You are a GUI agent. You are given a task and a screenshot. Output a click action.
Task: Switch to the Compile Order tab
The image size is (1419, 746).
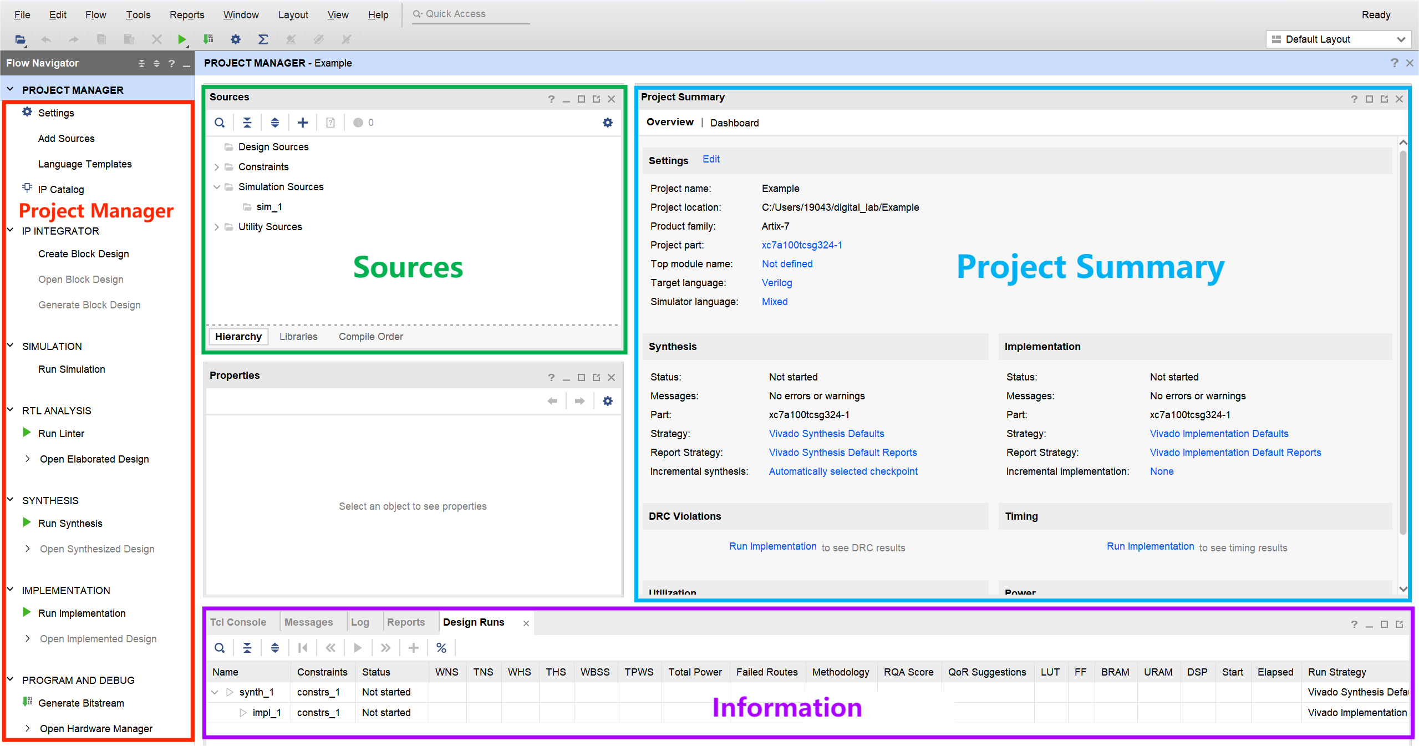[x=370, y=337]
